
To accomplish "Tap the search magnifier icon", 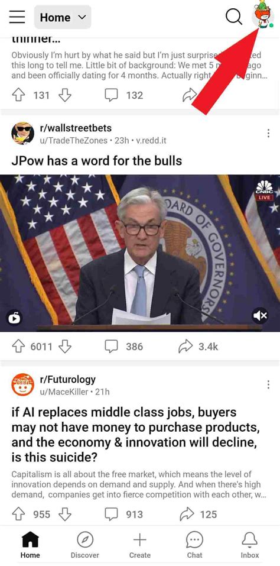I will coord(233,17).
